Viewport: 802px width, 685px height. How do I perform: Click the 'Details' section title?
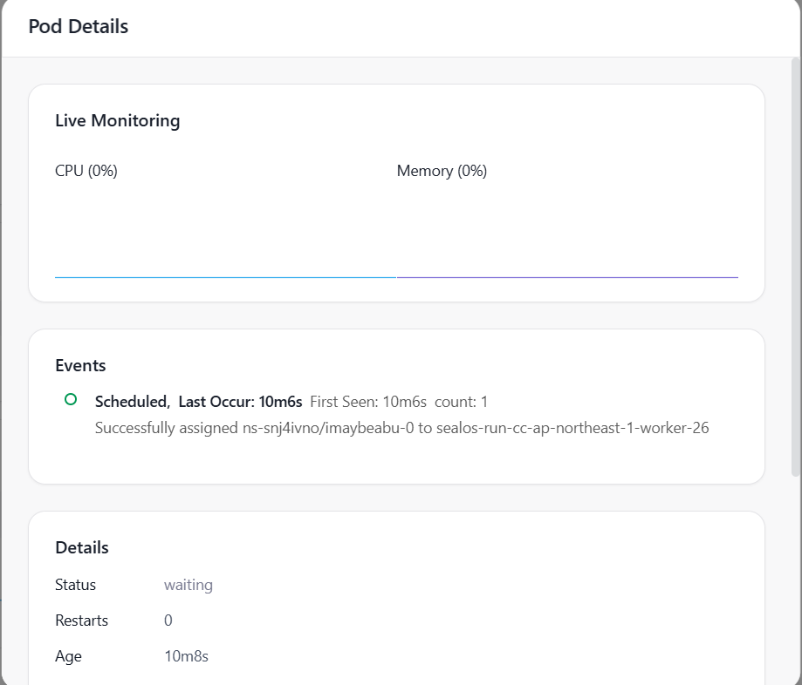tap(82, 547)
